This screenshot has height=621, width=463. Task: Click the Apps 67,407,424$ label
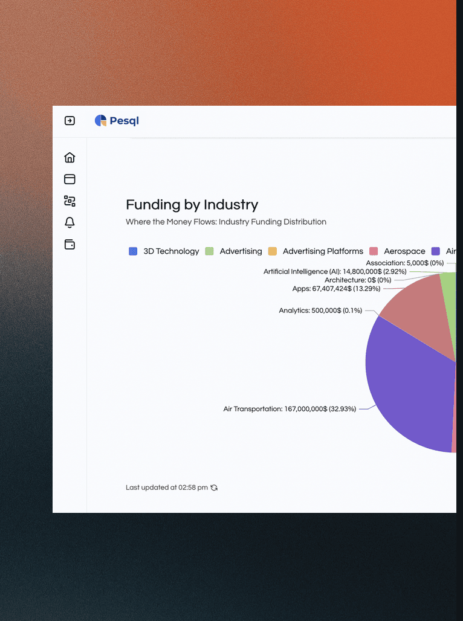(336, 289)
